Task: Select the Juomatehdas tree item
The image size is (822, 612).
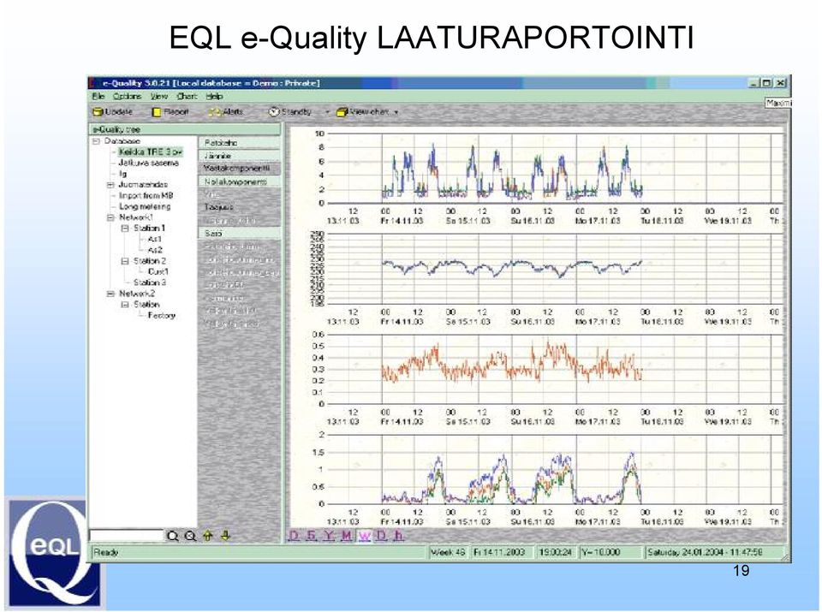Action: [143, 185]
